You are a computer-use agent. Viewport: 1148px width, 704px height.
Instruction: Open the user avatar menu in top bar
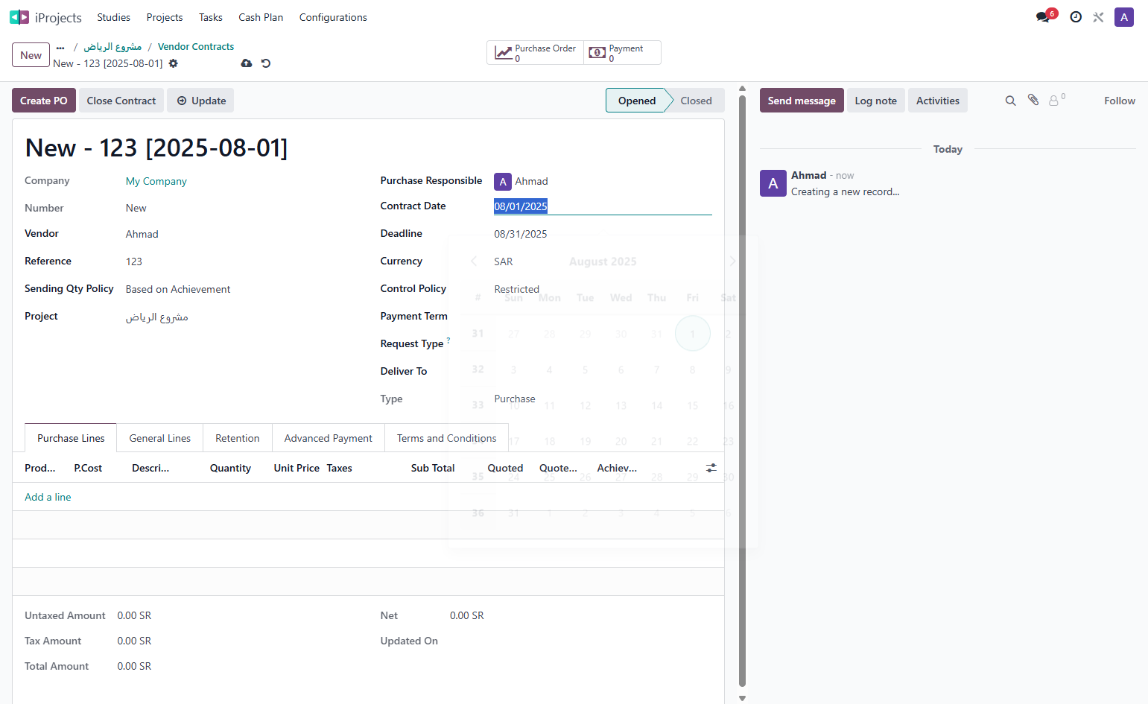1123,17
